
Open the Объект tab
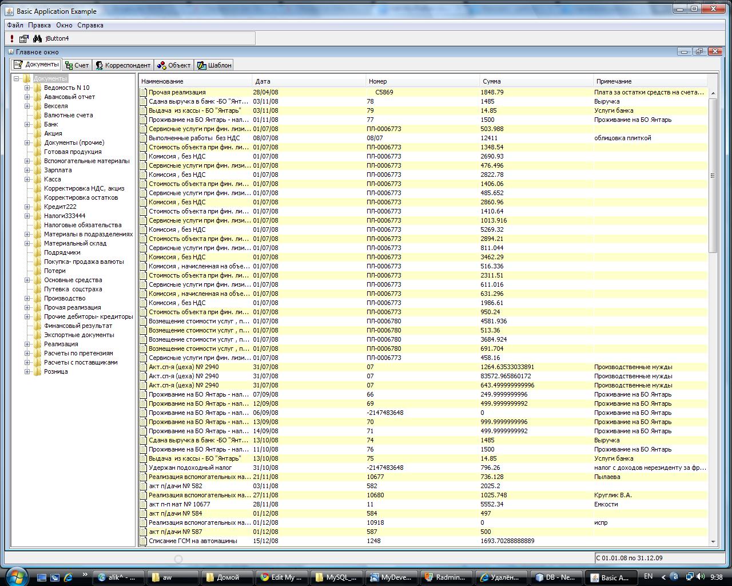pyautogui.click(x=174, y=65)
